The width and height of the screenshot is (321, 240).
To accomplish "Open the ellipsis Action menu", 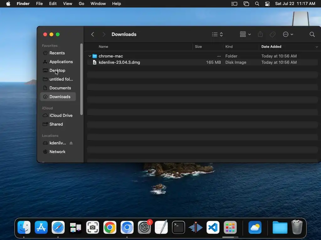I will 288,34.
